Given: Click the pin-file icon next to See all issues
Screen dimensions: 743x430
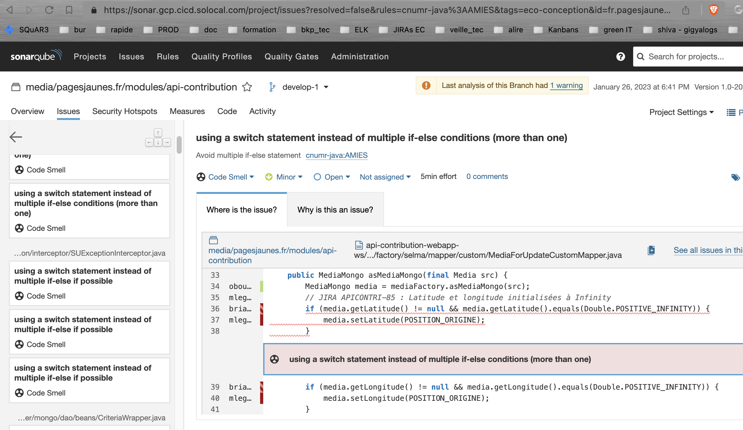Looking at the screenshot, I should point(651,250).
